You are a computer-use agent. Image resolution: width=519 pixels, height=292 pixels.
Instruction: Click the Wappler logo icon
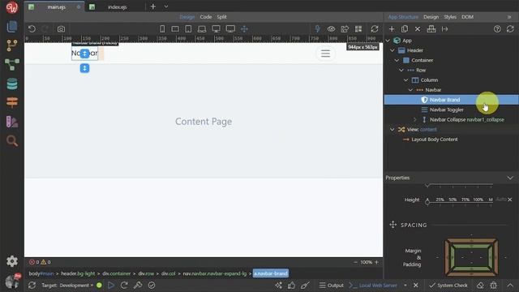pyautogui.click(x=12, y=7)
